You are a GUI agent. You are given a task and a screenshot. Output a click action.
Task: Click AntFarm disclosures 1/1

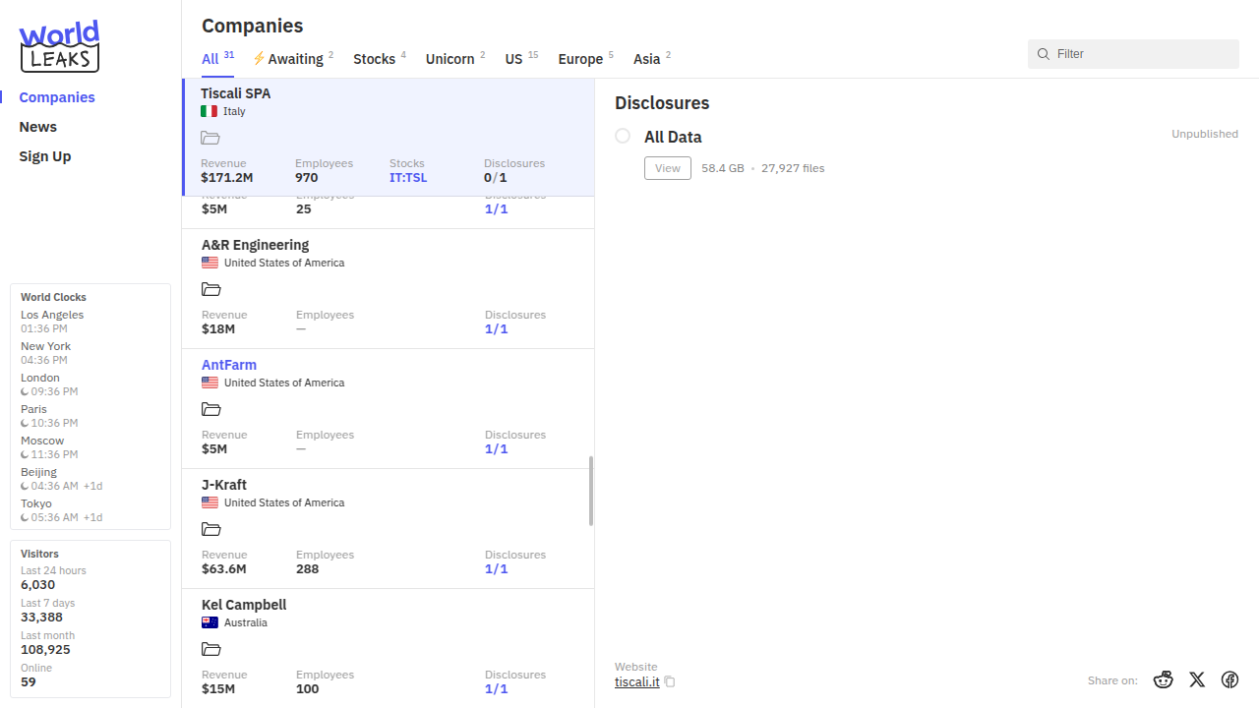tap(496, 449)
